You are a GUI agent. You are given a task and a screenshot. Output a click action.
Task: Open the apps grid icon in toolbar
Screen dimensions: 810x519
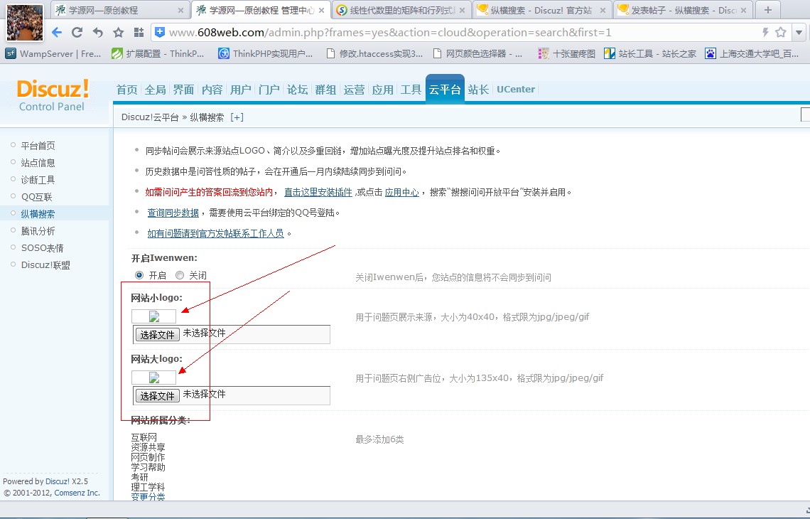click(139, 33)
